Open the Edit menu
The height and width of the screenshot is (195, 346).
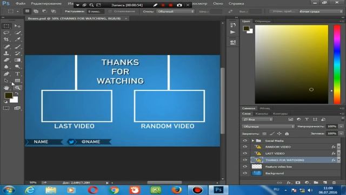tap(46, 4)
